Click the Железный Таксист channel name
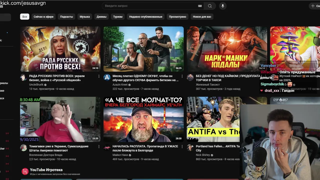The width and height of the screenshot is (320, 180). (x=208, y=85)
